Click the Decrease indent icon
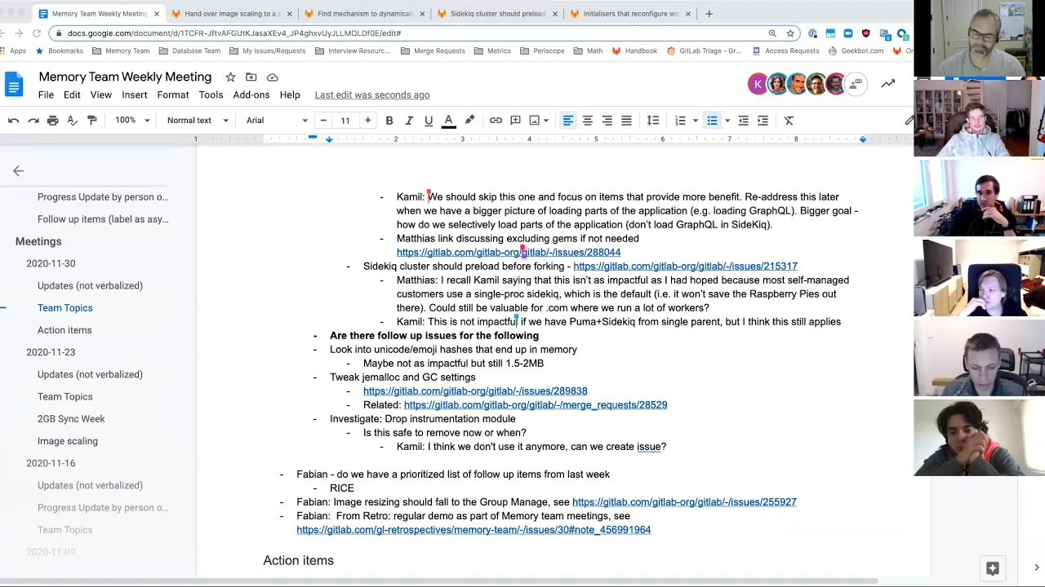The width and height of the screenshot is (1045, 587). 743,121
